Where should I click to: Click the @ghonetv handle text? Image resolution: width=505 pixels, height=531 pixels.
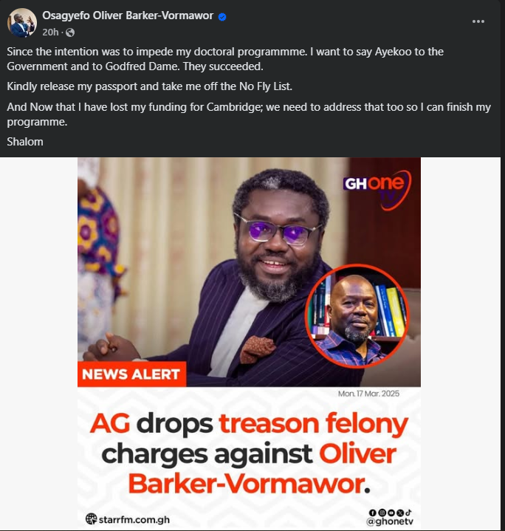393,521
